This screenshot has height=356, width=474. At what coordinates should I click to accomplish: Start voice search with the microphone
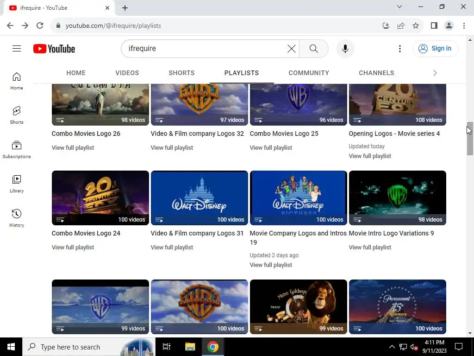point(345,48)
